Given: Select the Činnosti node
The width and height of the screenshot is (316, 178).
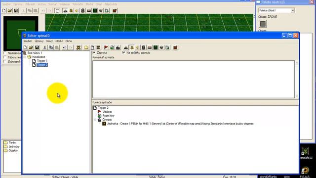Looking at the screenshot, I should [x=107, y=120].
